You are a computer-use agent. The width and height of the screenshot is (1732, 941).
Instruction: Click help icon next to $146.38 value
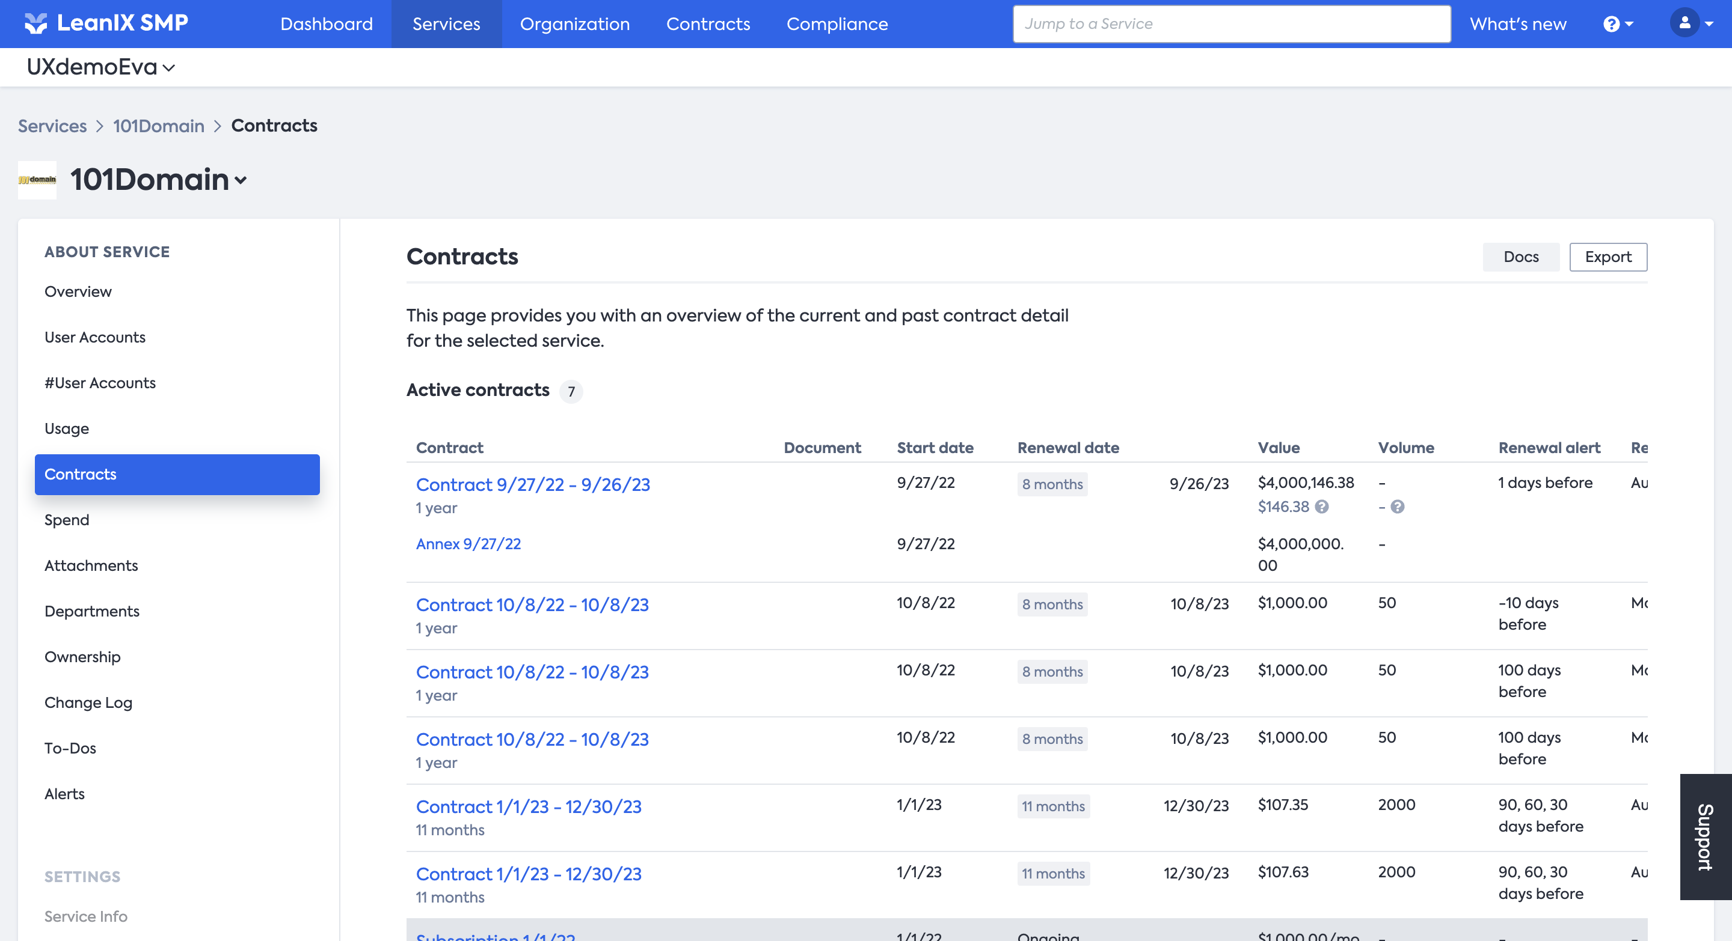(1321, 507)
